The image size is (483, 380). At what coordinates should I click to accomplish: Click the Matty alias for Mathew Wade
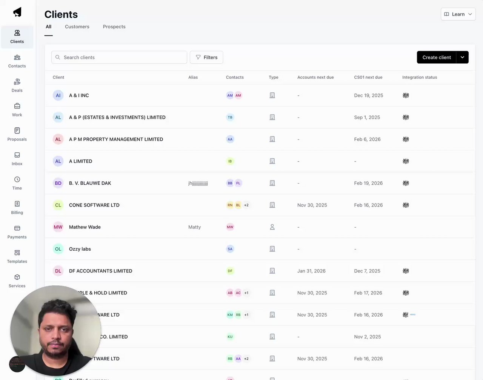coord(195,227)
